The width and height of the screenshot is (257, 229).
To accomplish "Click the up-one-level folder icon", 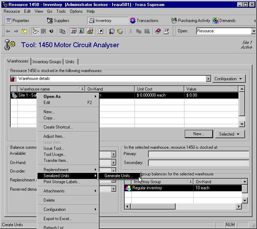I will click(x=24, y=31).
